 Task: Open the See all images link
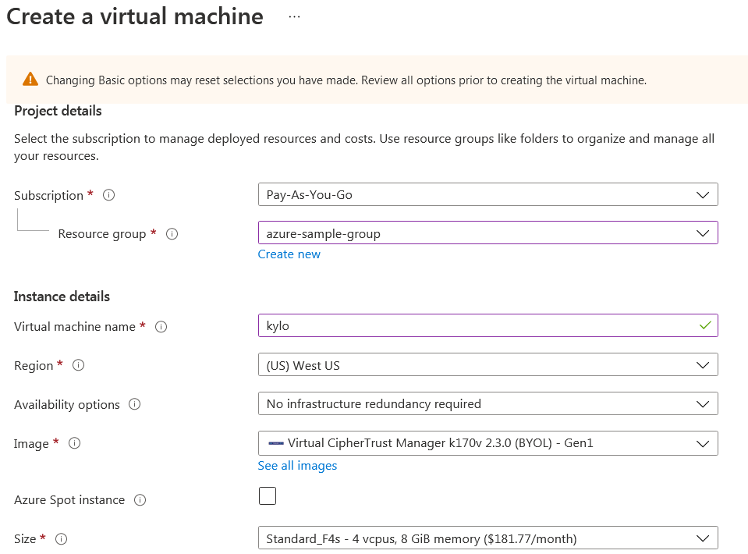pos(298,466)
